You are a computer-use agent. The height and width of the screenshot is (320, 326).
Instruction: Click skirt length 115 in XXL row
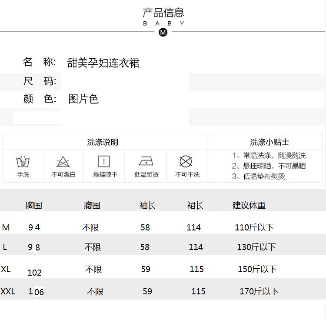point(198,291)
